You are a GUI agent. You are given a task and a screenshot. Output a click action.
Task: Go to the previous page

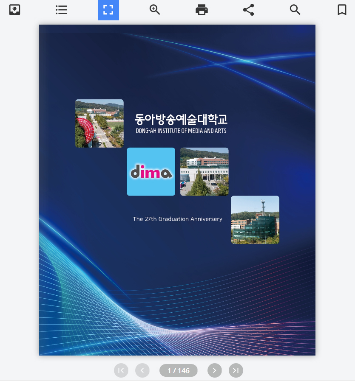click(142, 370)
